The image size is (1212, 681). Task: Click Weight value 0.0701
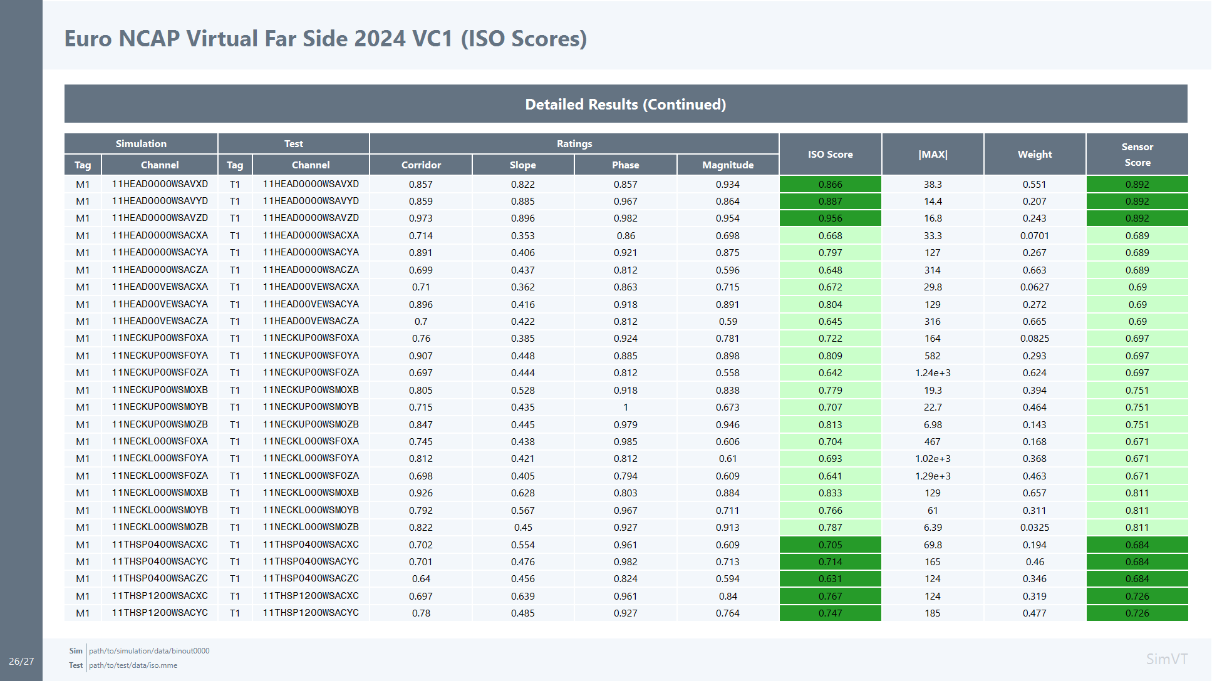[x=1035, y=235]
